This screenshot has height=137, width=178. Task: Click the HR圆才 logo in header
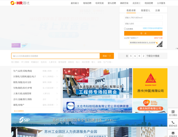(20, 3)
